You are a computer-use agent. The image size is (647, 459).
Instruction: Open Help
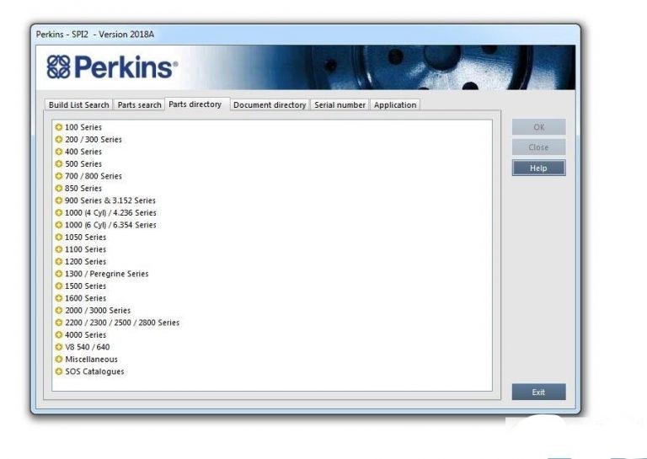pyautogui.click(x=539, y=168)
